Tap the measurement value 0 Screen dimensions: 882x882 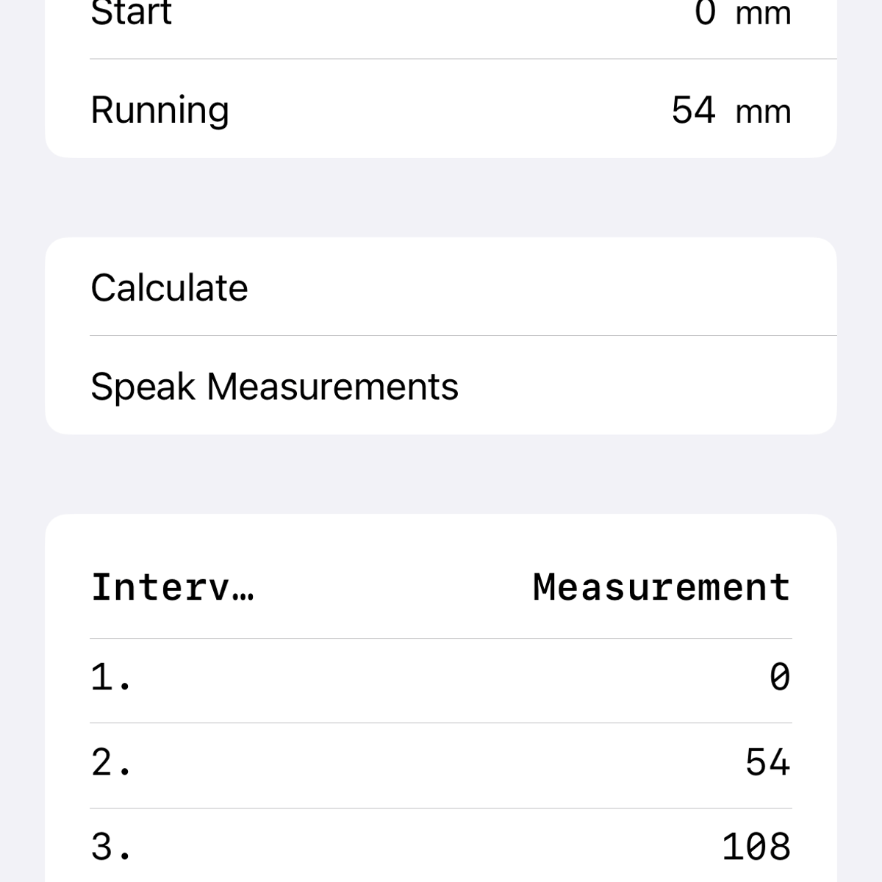(x=781, y=678)
